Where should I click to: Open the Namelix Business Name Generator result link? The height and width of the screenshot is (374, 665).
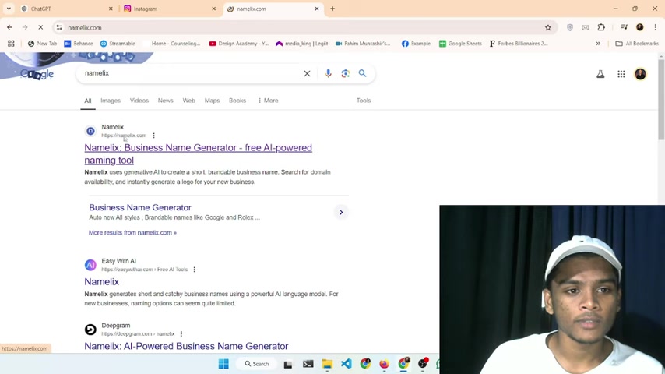[198, 153]
